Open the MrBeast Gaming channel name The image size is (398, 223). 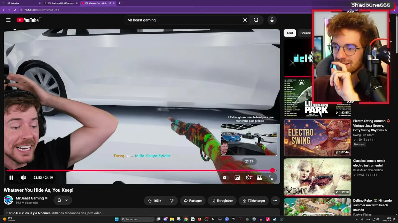coord(30,198)
